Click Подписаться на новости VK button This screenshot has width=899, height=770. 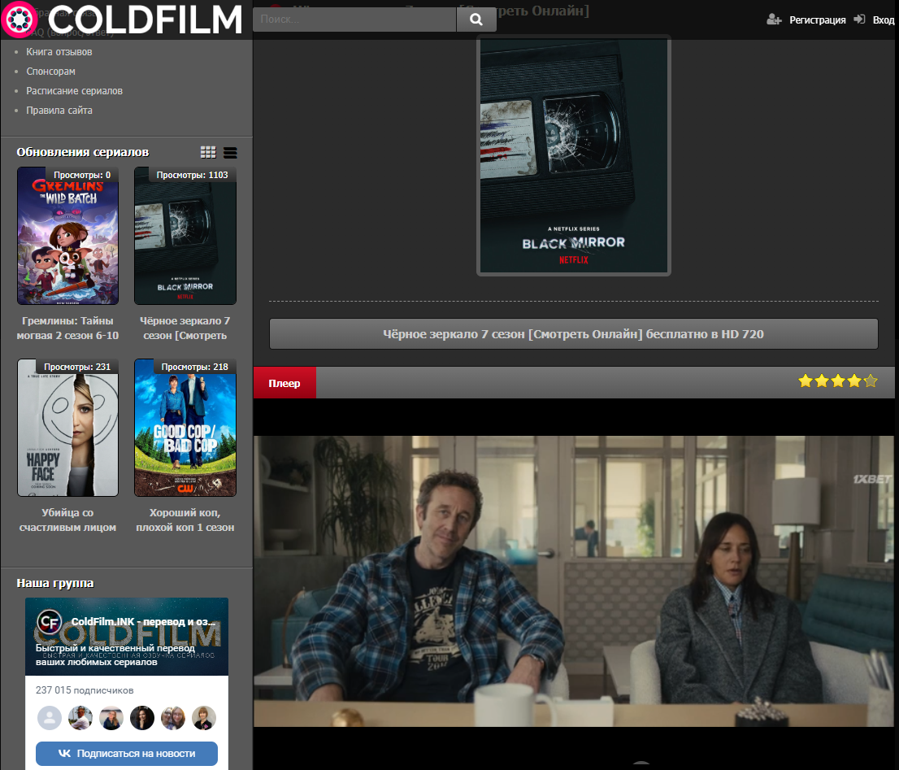pyautogui.click(x=127, y=754)
